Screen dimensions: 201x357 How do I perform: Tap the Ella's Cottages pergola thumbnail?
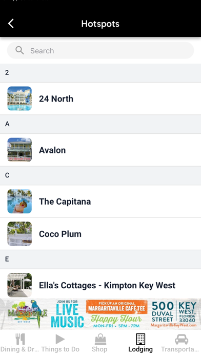[x=19, y=285]
